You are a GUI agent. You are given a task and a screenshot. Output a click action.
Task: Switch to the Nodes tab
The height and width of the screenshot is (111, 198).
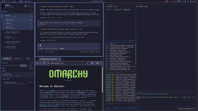pyautogui.click(x=28, y=59)
